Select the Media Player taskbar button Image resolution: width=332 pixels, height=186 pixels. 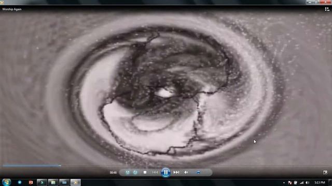[76, 182]
